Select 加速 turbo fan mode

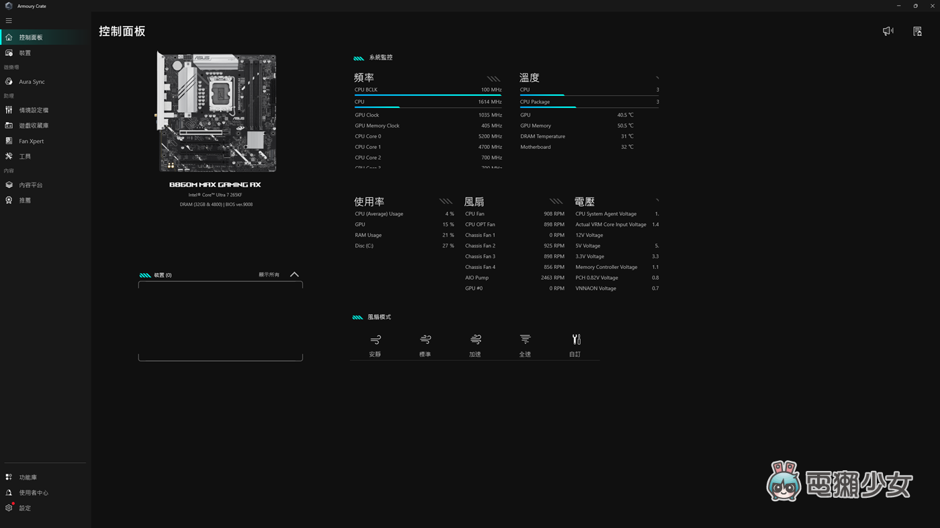[x=475, y=346]
